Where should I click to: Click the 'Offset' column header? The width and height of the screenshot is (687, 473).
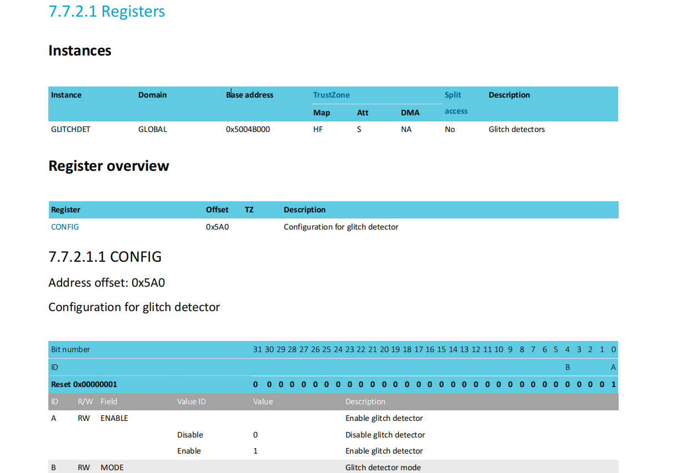coord(217,210)
